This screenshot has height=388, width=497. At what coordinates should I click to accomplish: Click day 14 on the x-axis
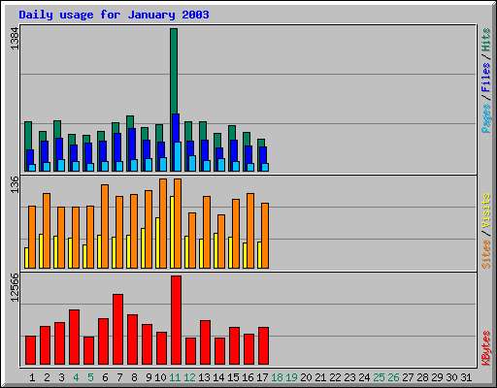coord(218,377)
